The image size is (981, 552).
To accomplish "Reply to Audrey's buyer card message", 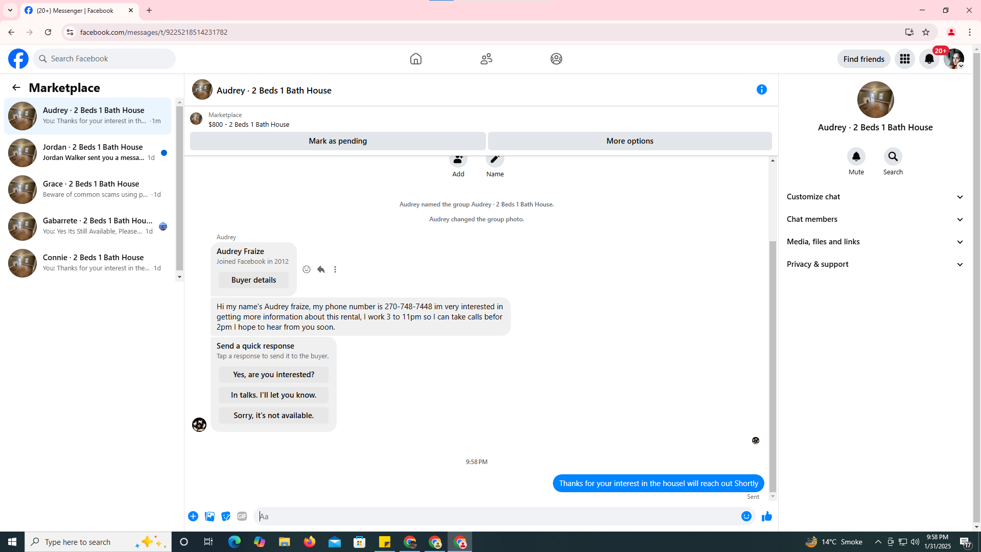I will (x=321, y=269).
